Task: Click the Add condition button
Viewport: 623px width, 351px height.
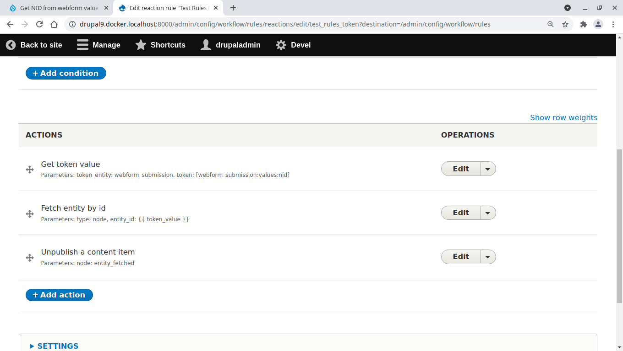Action: click(x=66, y=73)
